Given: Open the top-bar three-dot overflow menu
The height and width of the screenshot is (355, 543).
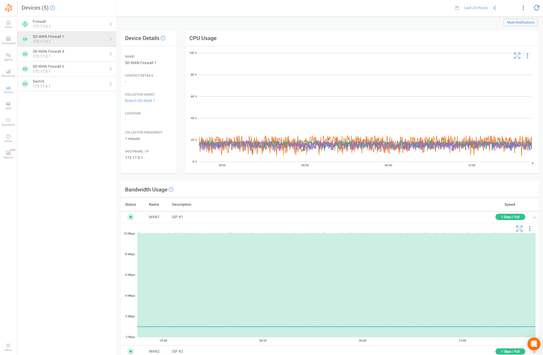Looking at the screenshot, I should point(523,8).
